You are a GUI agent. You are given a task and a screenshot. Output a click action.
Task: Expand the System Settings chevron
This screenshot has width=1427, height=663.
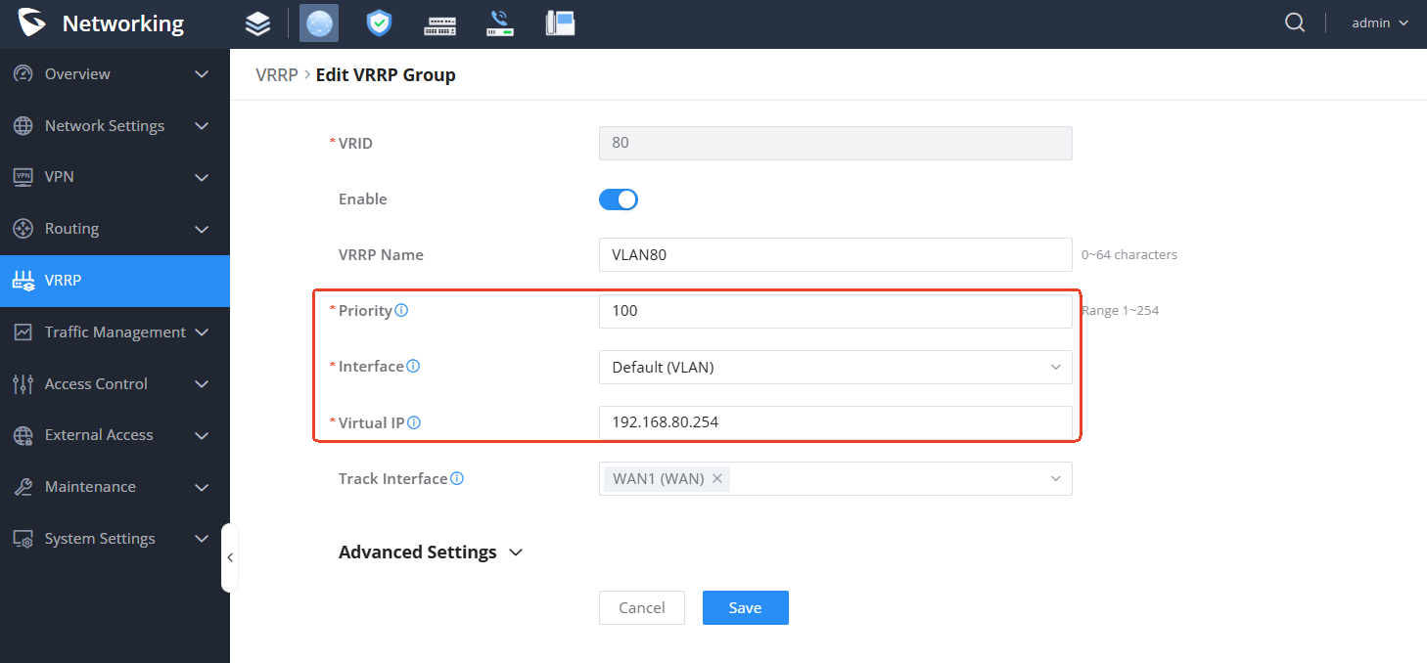tap(202, 539)
